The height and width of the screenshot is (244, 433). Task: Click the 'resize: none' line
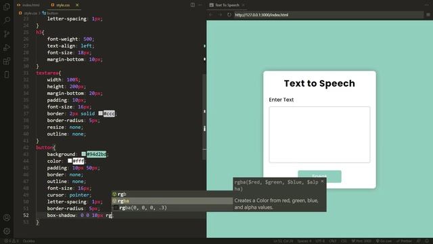click(x=65, y=127)
